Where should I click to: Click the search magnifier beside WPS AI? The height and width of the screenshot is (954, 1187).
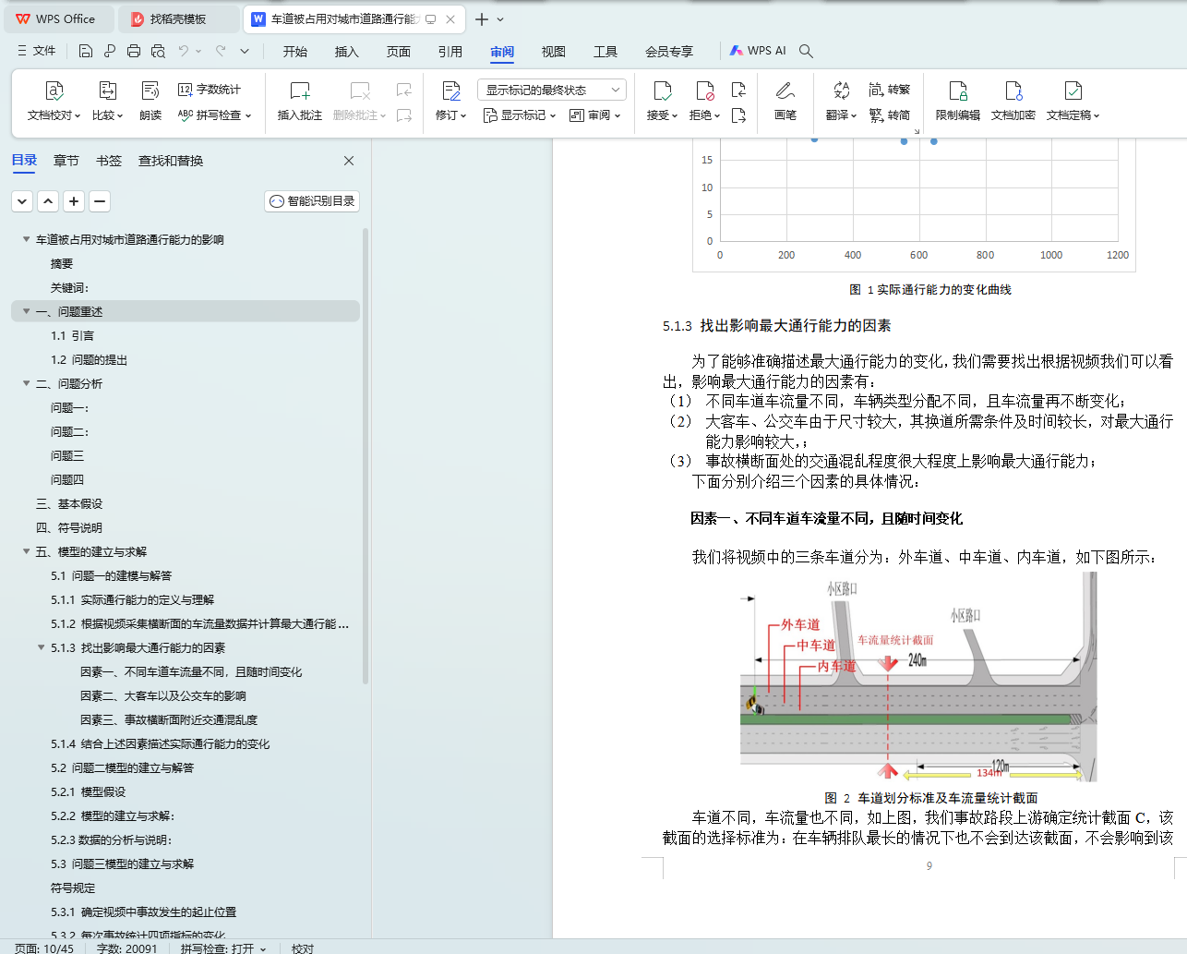pyautogui.click(x=806, y=51)
